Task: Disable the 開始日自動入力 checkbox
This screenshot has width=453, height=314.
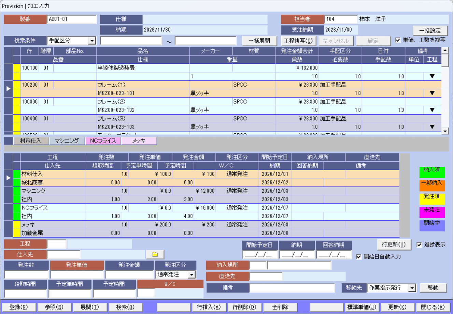Action: tap(359, 257)
